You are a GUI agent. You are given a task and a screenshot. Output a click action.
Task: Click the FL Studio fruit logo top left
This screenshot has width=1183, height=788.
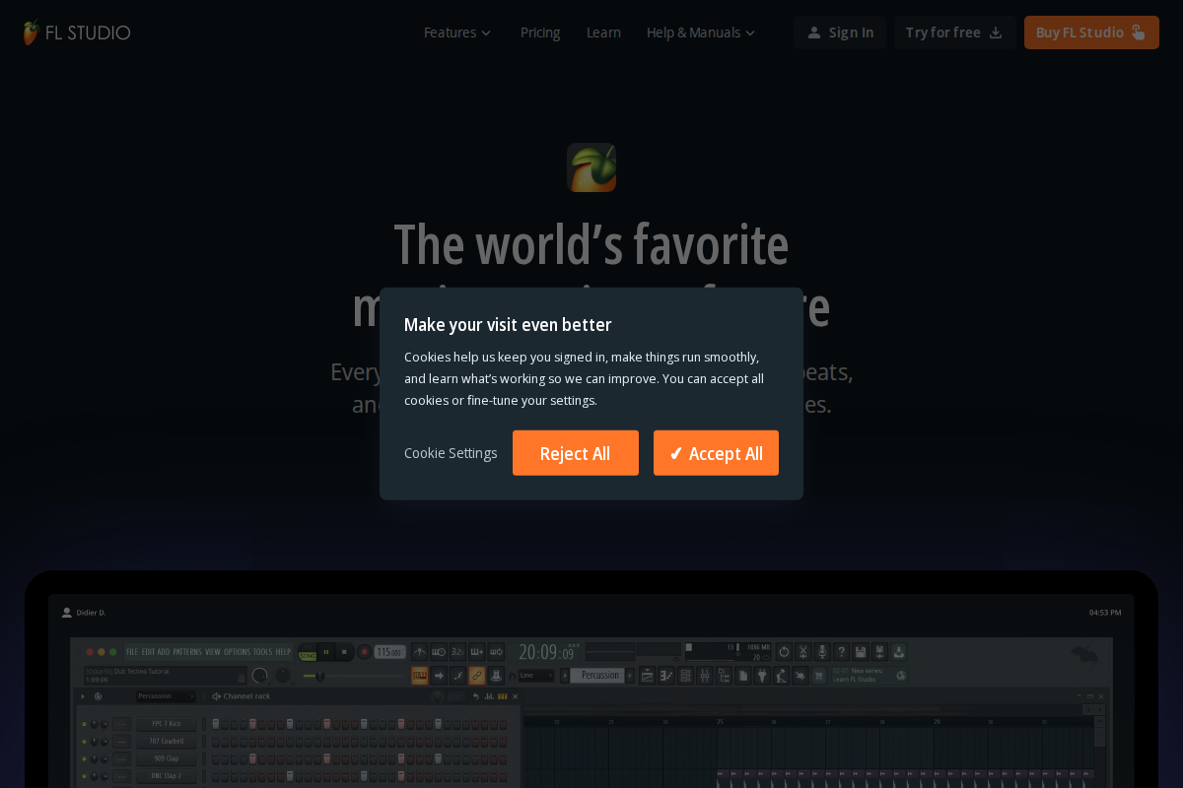coord(30,31)
